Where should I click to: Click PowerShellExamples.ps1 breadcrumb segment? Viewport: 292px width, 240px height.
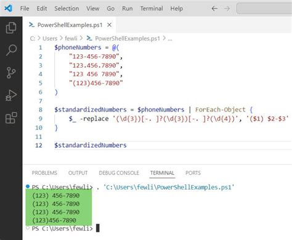point(128,38)
